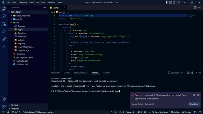Switch to the DEBUG CONSOLE tab

(81, 73)
